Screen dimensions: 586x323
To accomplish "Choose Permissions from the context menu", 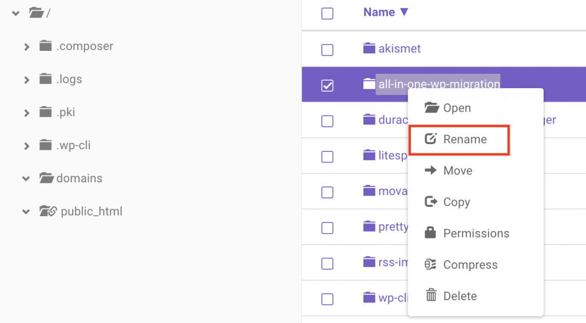I will pyautogui.click(x=476, y=233).
